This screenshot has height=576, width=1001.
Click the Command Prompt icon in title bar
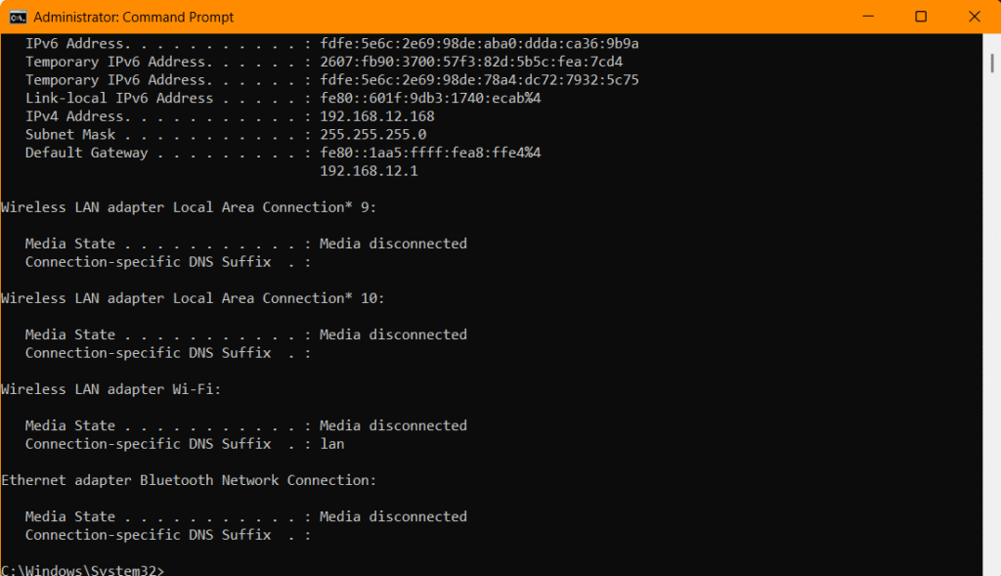pos(18,18)
